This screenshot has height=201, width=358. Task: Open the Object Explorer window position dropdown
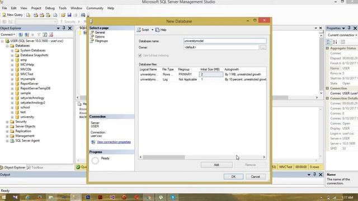click(58, 28)
